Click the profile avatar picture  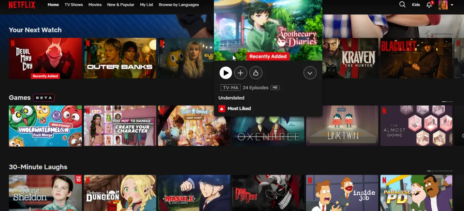(443, 5)
